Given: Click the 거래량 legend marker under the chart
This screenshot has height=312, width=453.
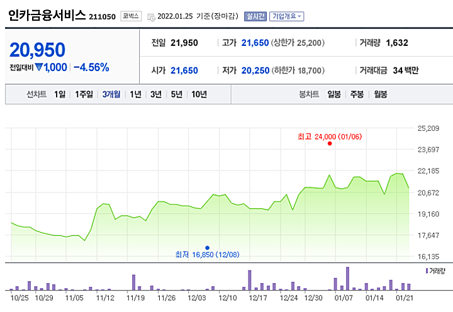Looking at the screenshot, I should point(427,270).
